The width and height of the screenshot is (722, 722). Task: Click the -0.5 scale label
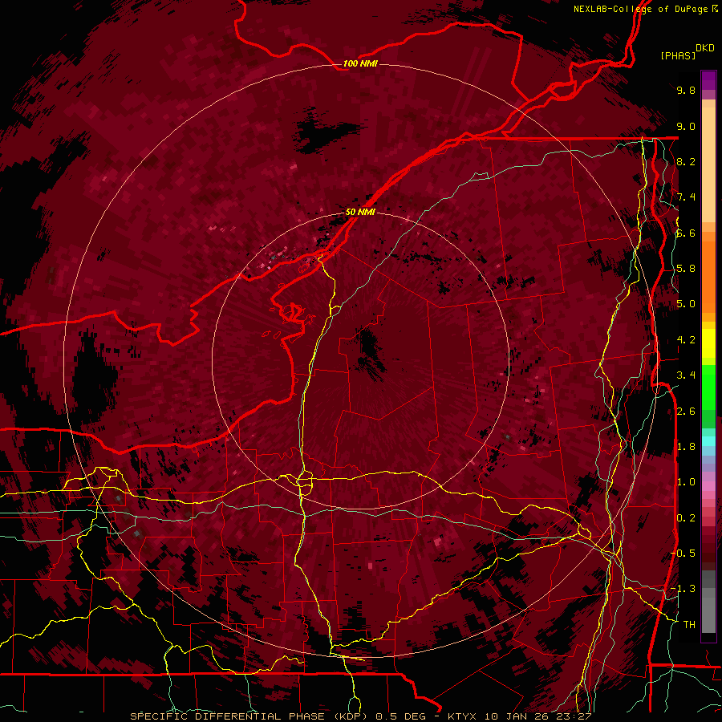(683, 554)
